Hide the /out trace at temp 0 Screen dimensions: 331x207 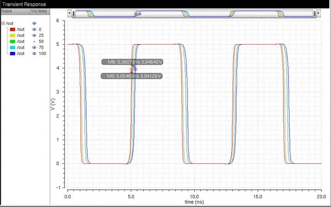(34, 30)
